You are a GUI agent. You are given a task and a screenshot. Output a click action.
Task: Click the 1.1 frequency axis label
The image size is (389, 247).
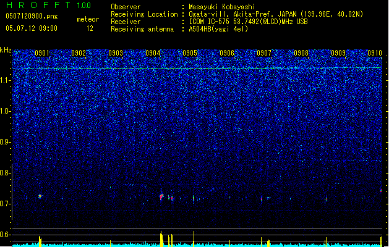(x=6, y=80)
